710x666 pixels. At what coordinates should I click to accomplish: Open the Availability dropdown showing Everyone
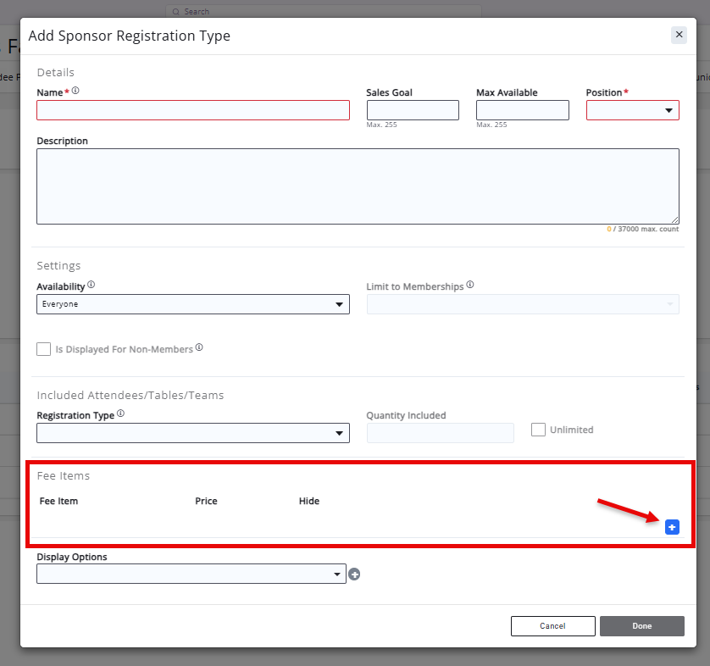click(193, 304)
